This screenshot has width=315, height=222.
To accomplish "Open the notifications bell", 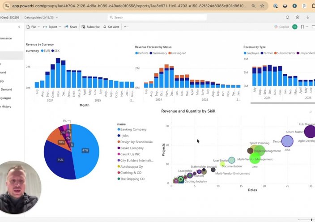I will pyautogui.click(x=287, y=17).
